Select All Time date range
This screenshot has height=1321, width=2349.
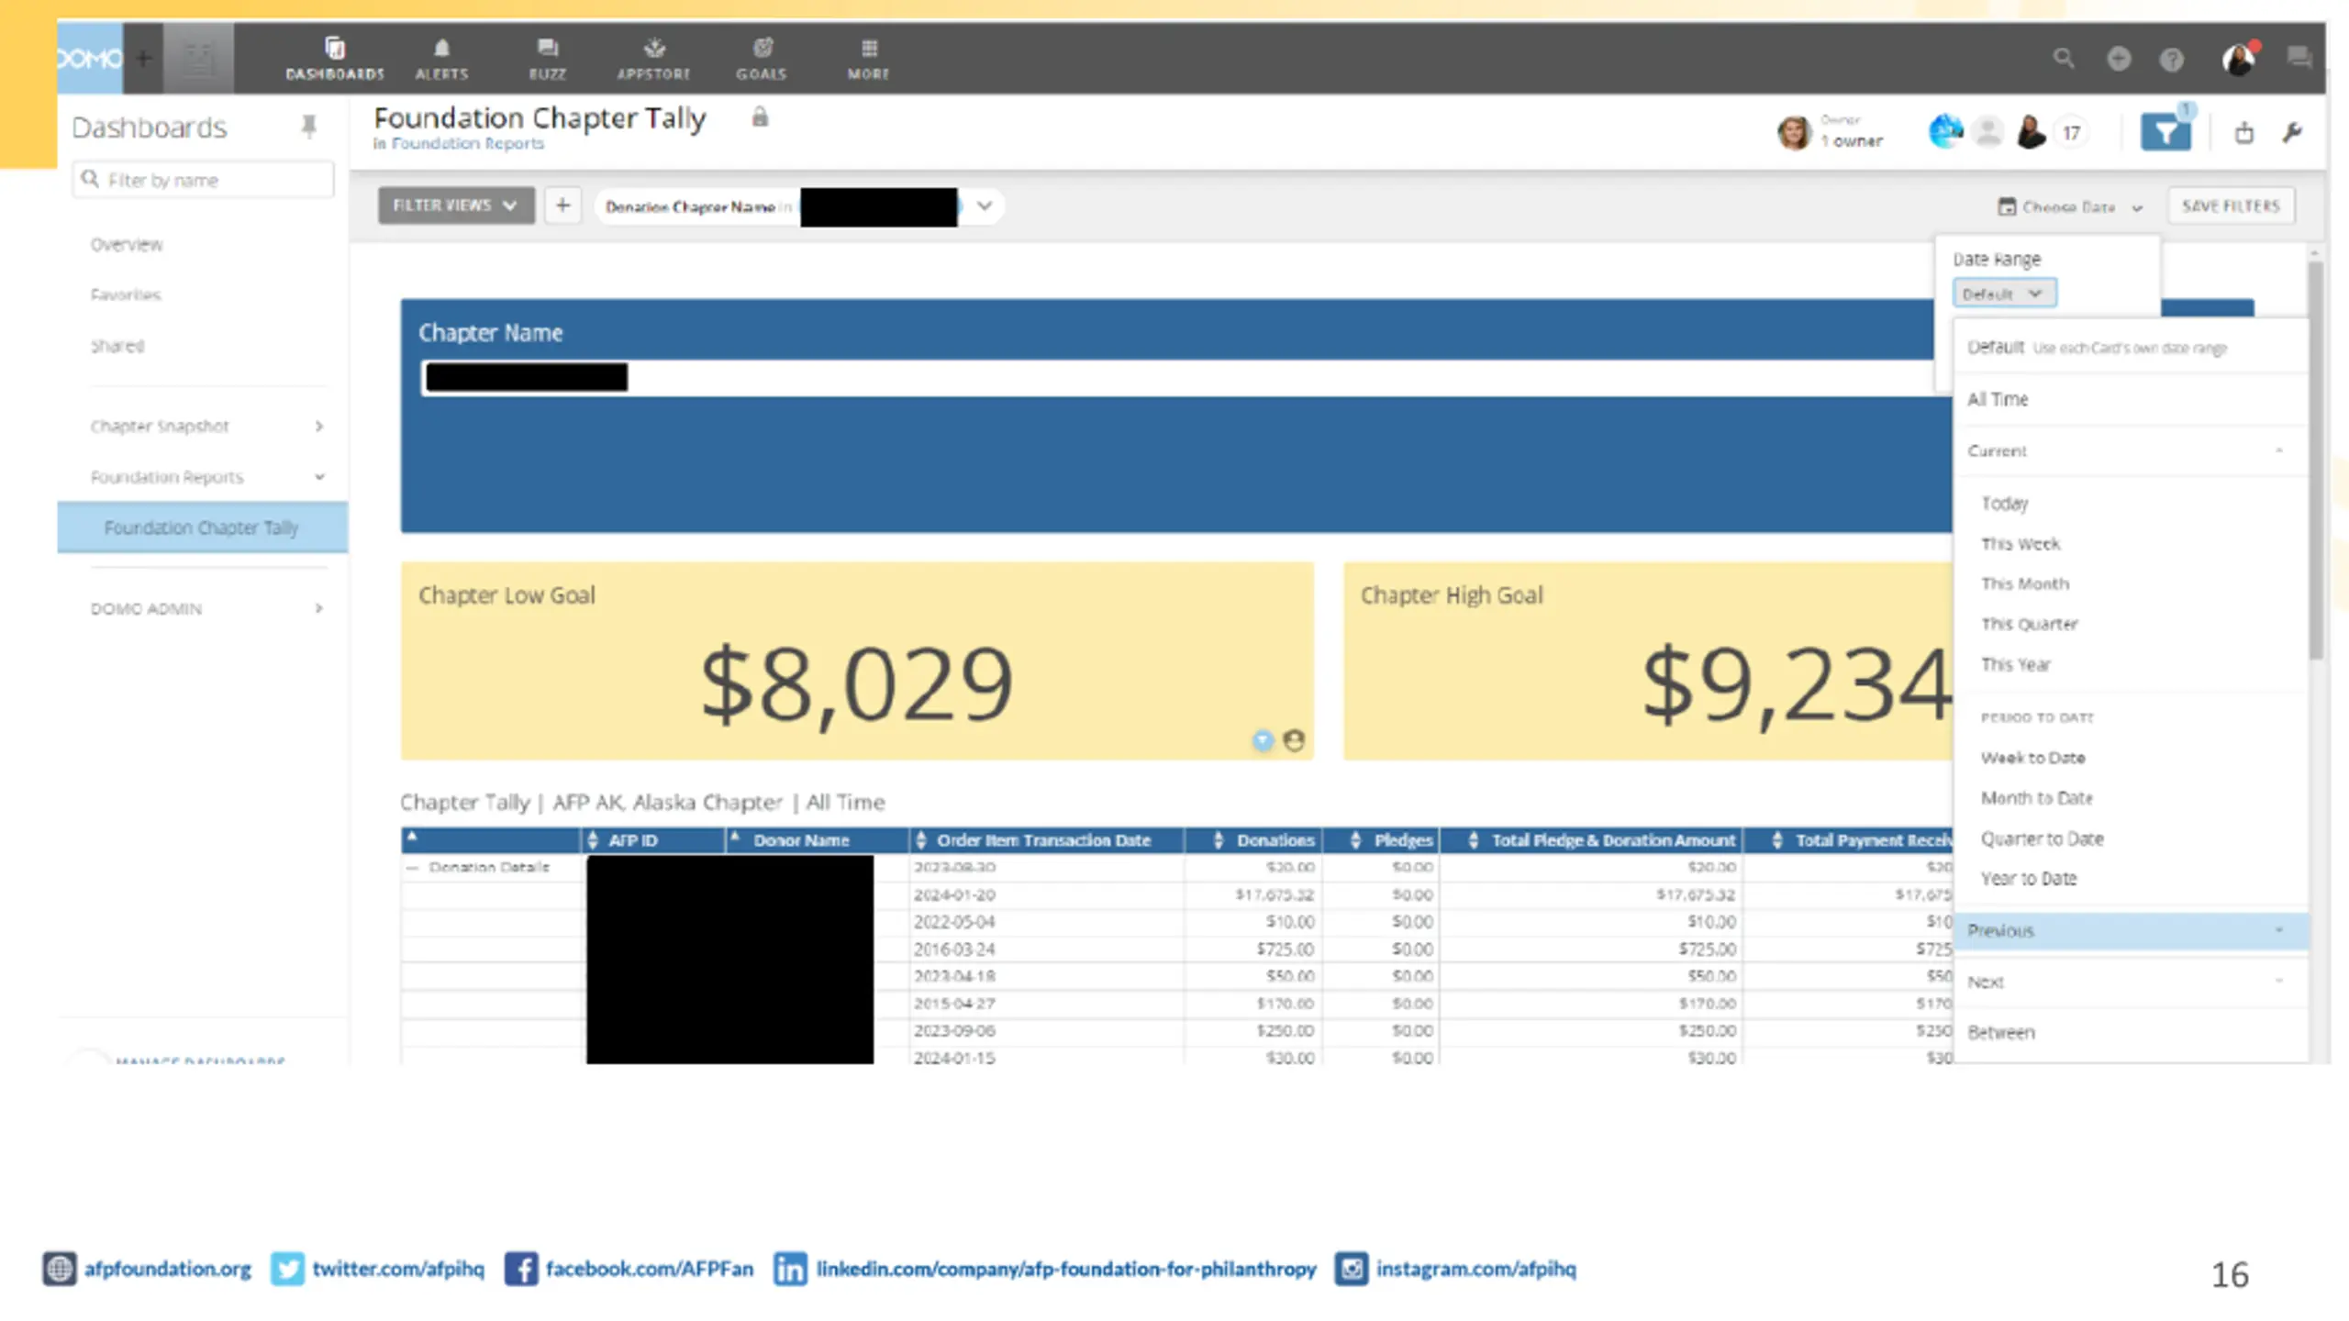coord(1998,399)
